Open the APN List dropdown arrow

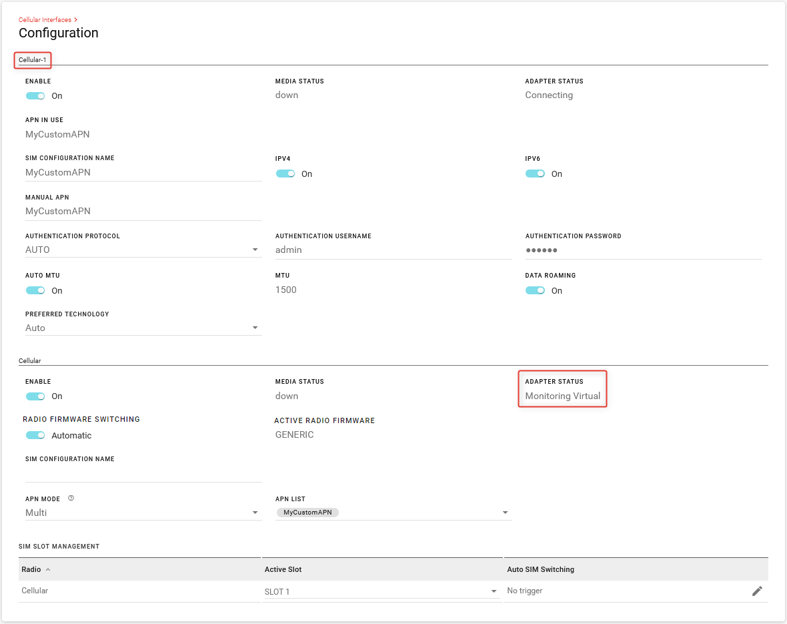click(x=505, y=513)
